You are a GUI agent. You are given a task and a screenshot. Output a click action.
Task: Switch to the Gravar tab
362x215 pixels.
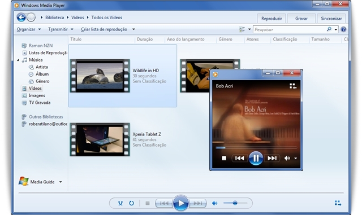[301, 19]
